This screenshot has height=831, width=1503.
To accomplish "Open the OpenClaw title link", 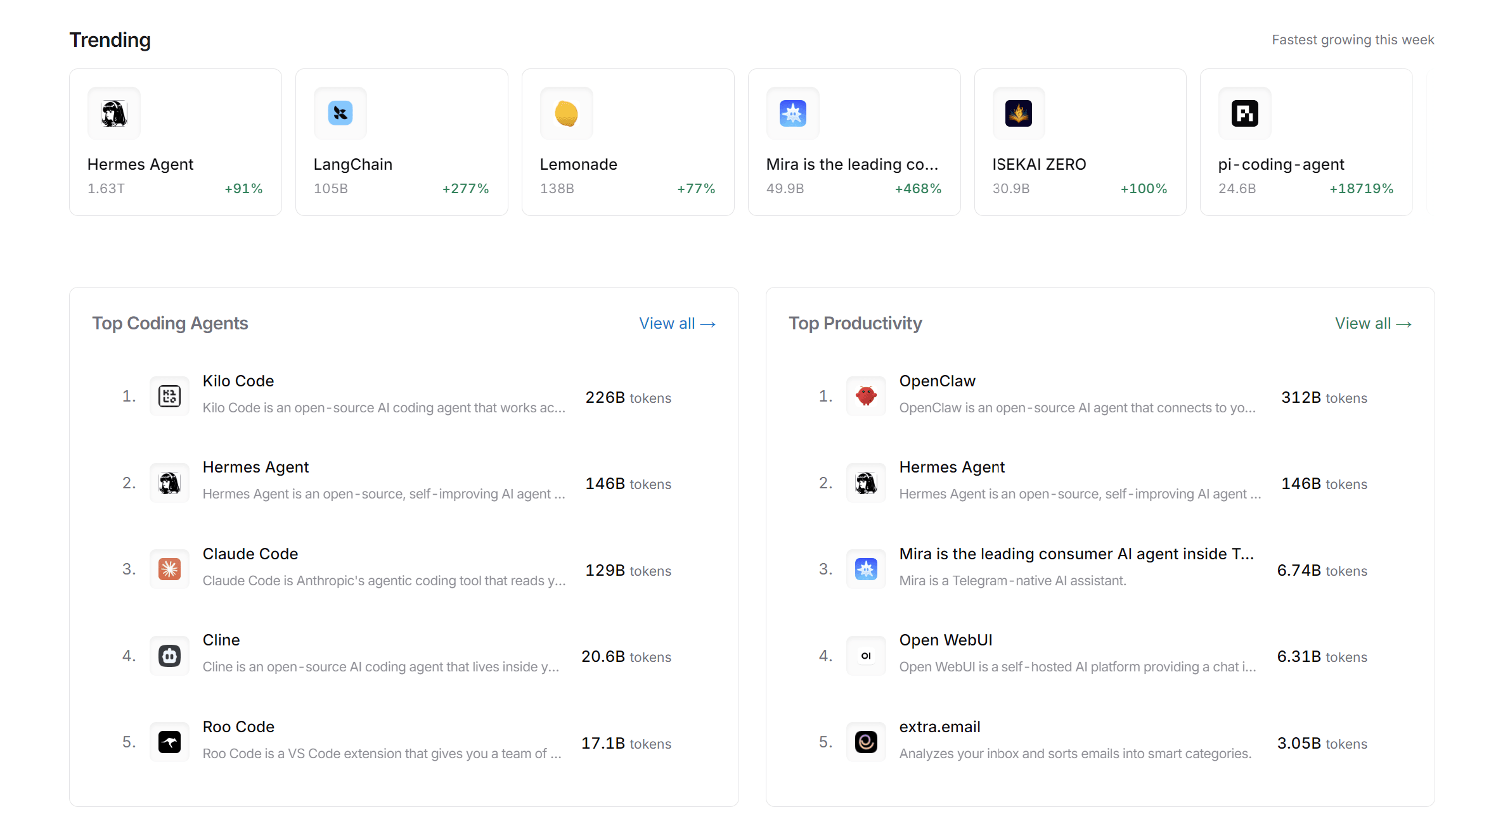I will (938, 381).
